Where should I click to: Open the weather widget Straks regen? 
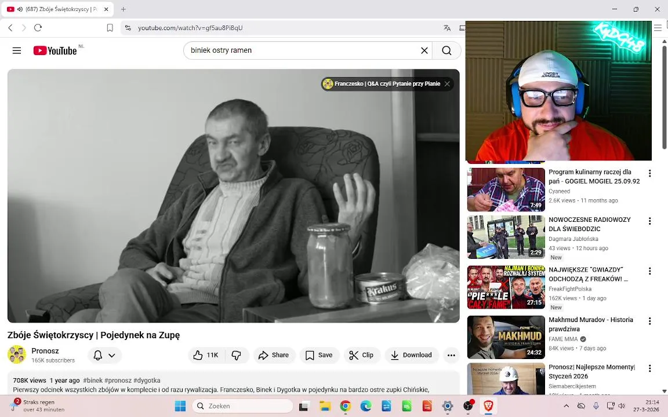click(x=38, y=406)
